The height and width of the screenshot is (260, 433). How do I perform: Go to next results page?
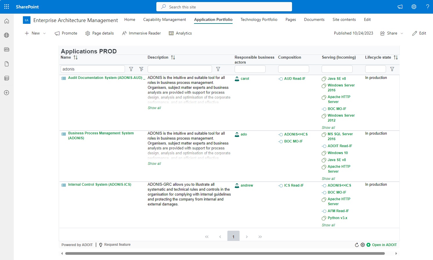tap(247, 237)
